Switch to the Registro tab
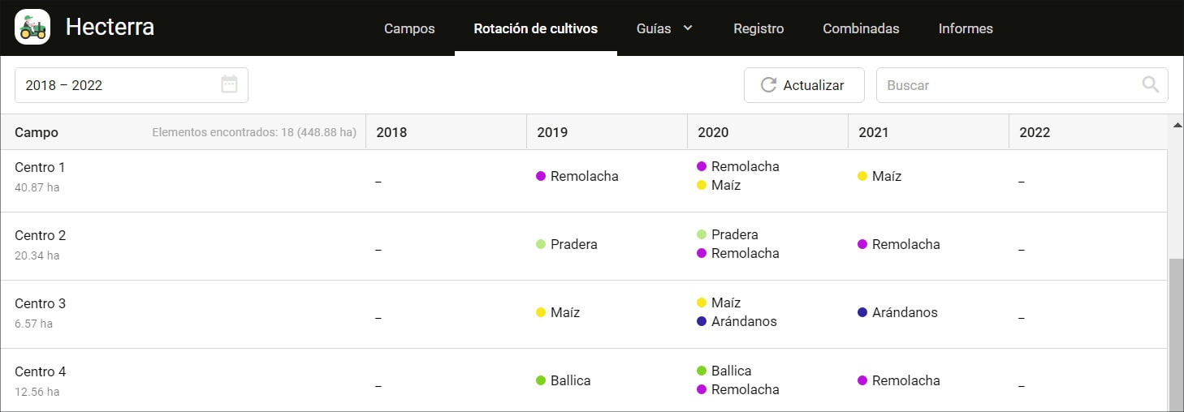Image resolution: width=1184 pixels, height=412 pixels. pyautogui.click(x=758, y=28)
